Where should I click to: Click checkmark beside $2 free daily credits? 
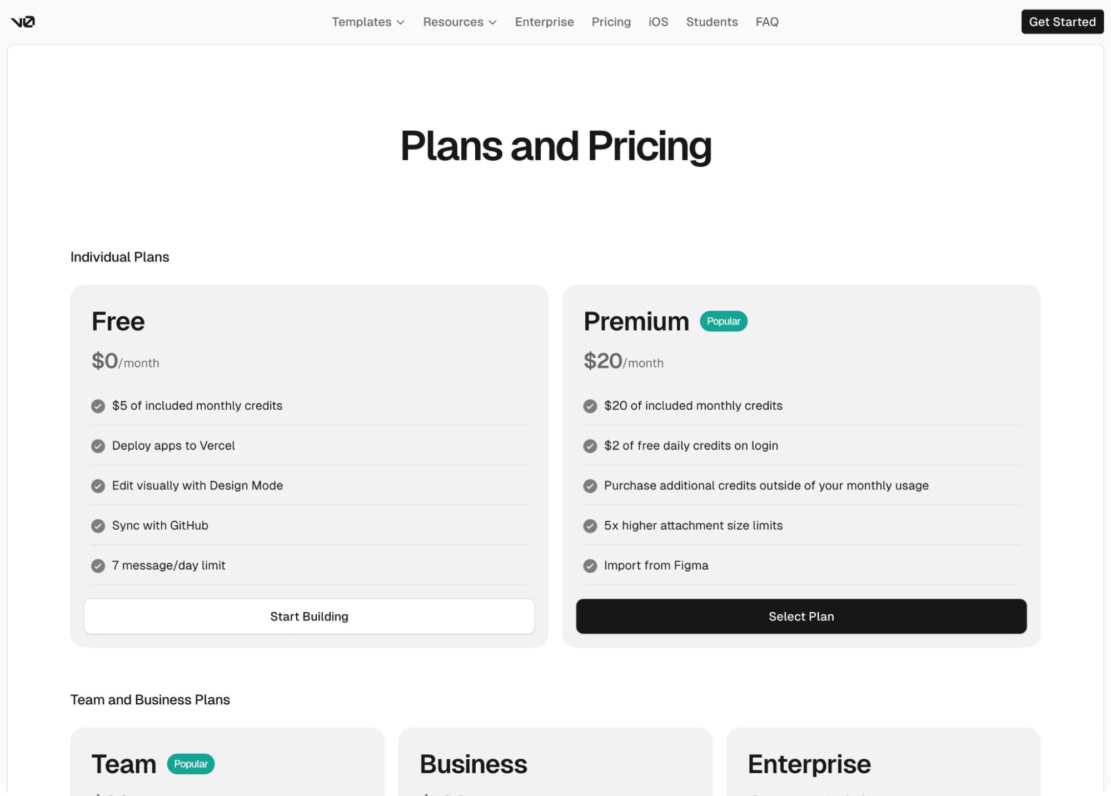click(x=590, y=446)
